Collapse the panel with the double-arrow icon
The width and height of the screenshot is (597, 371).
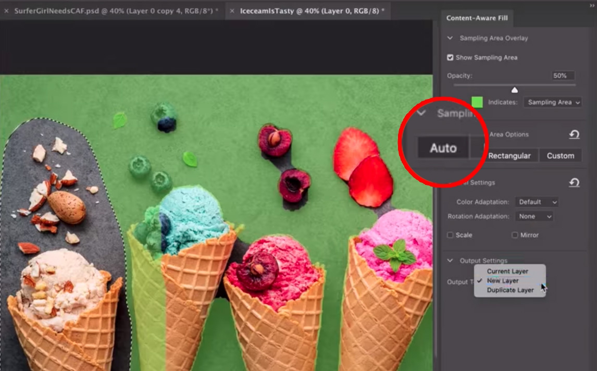tap(592, 4)
